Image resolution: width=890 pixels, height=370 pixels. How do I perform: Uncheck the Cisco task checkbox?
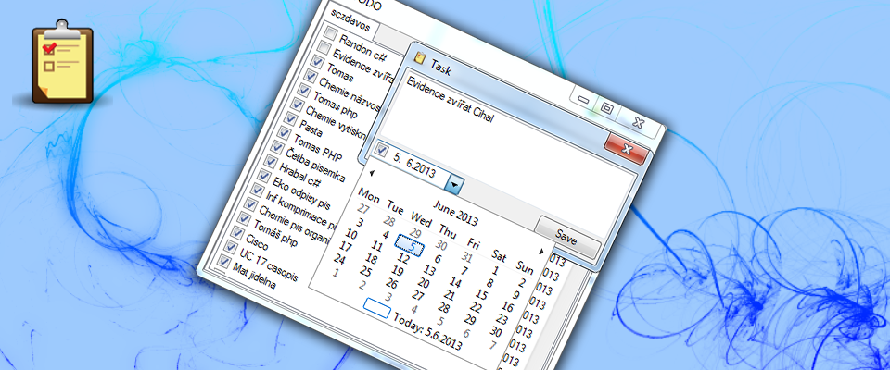click(238, 233)
